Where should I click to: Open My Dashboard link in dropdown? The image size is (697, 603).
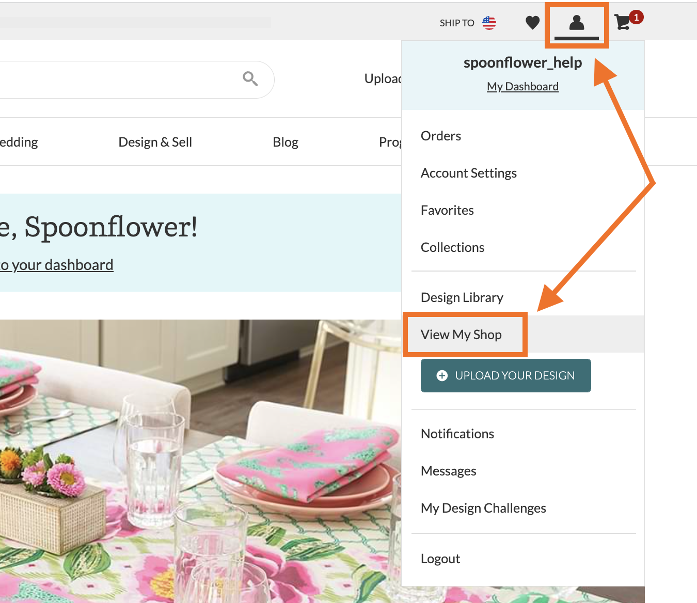[x=522, y=87]
